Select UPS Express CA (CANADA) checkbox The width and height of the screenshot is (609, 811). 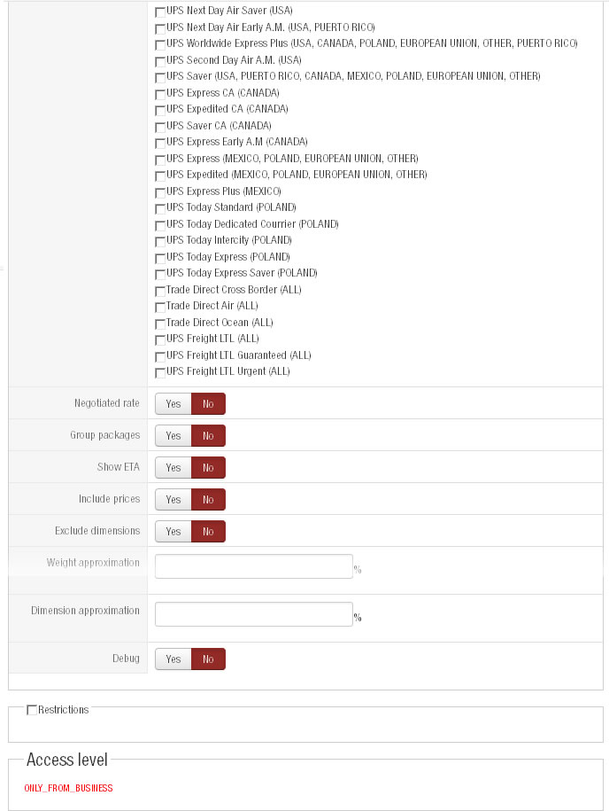[160, 93]
